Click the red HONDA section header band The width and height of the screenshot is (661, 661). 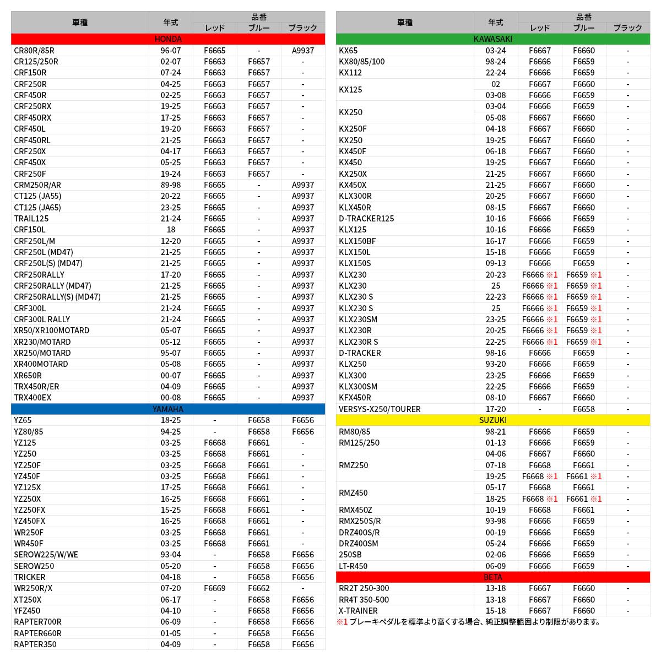point(168,39)
